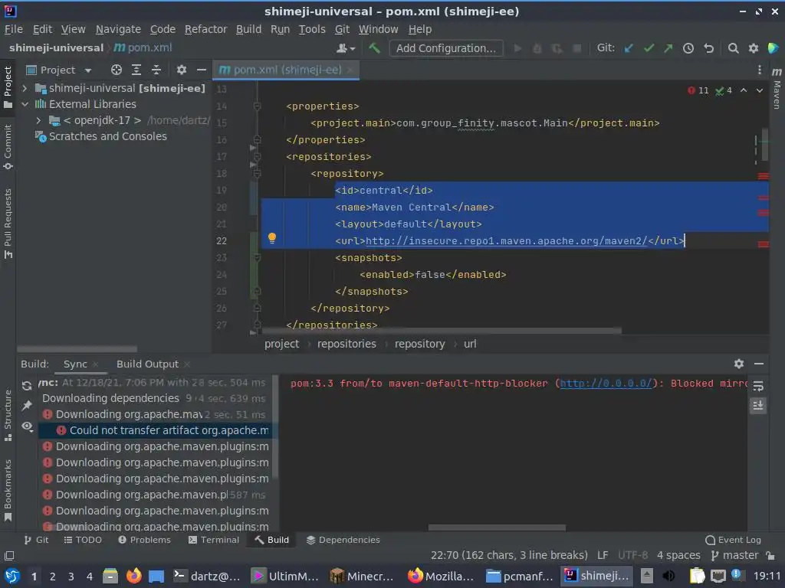Open the Dependencies tool window

click(343, 540)
